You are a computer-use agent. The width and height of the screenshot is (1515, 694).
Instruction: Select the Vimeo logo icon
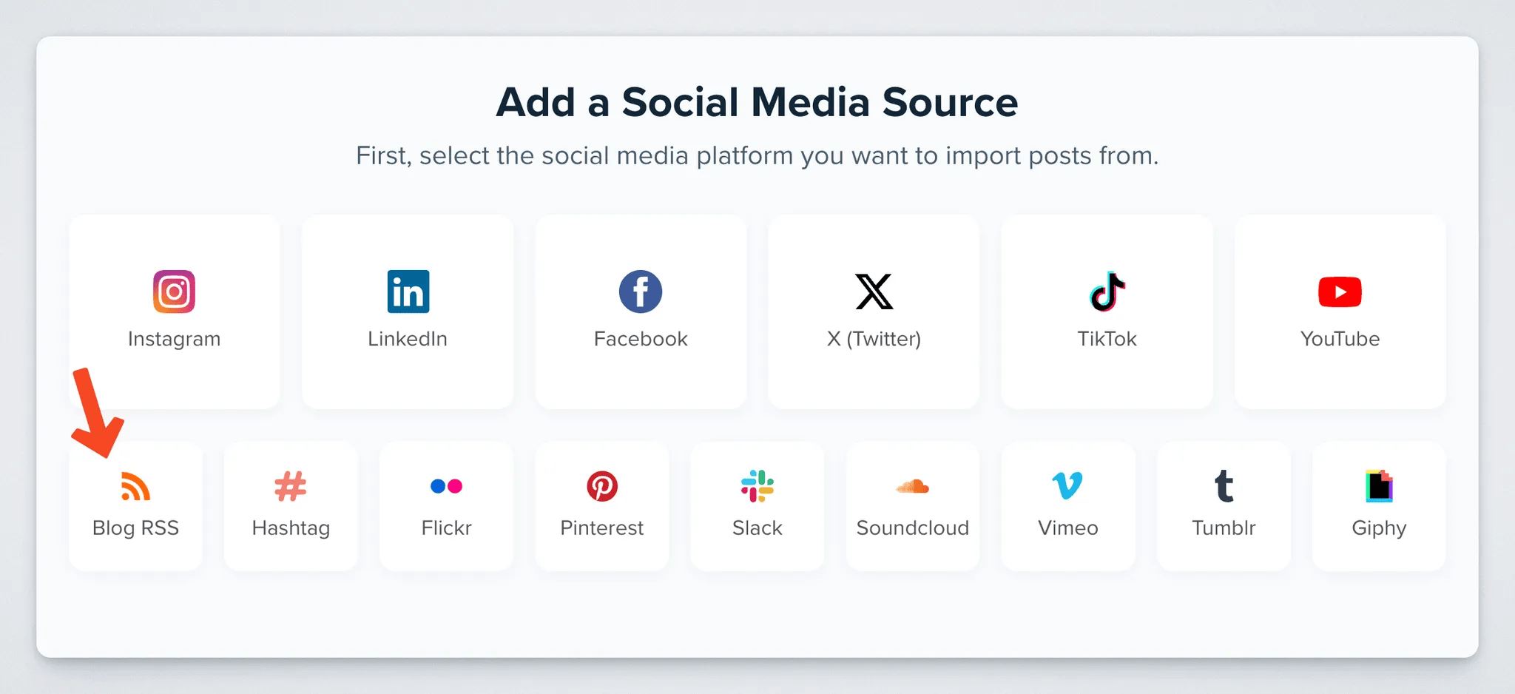click(1067, 486)
